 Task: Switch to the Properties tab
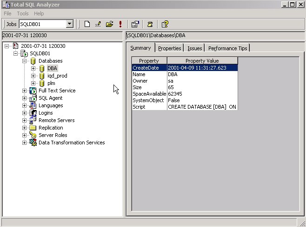pos(169,48)
